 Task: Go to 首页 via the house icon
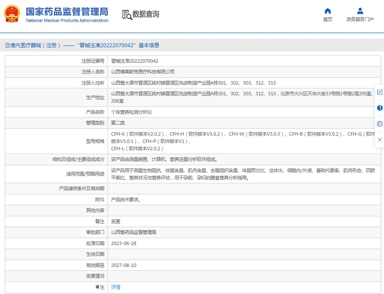click(327, 11)
